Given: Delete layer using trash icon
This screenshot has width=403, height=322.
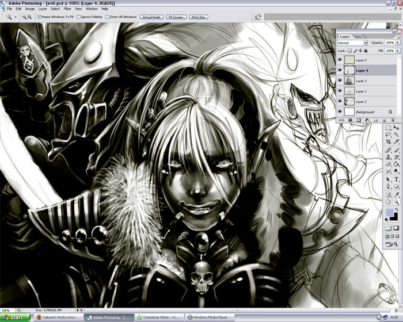Looking at the screenshot, I should [x=393, y=120].
